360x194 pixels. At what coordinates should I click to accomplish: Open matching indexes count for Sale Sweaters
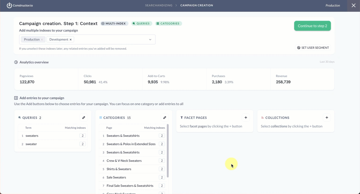point(162,177)
